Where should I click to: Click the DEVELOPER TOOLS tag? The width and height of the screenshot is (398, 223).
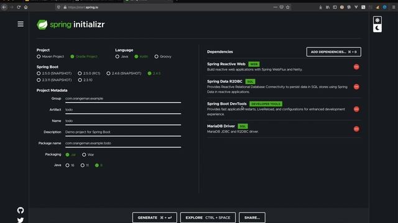click(x=266, y=104)
